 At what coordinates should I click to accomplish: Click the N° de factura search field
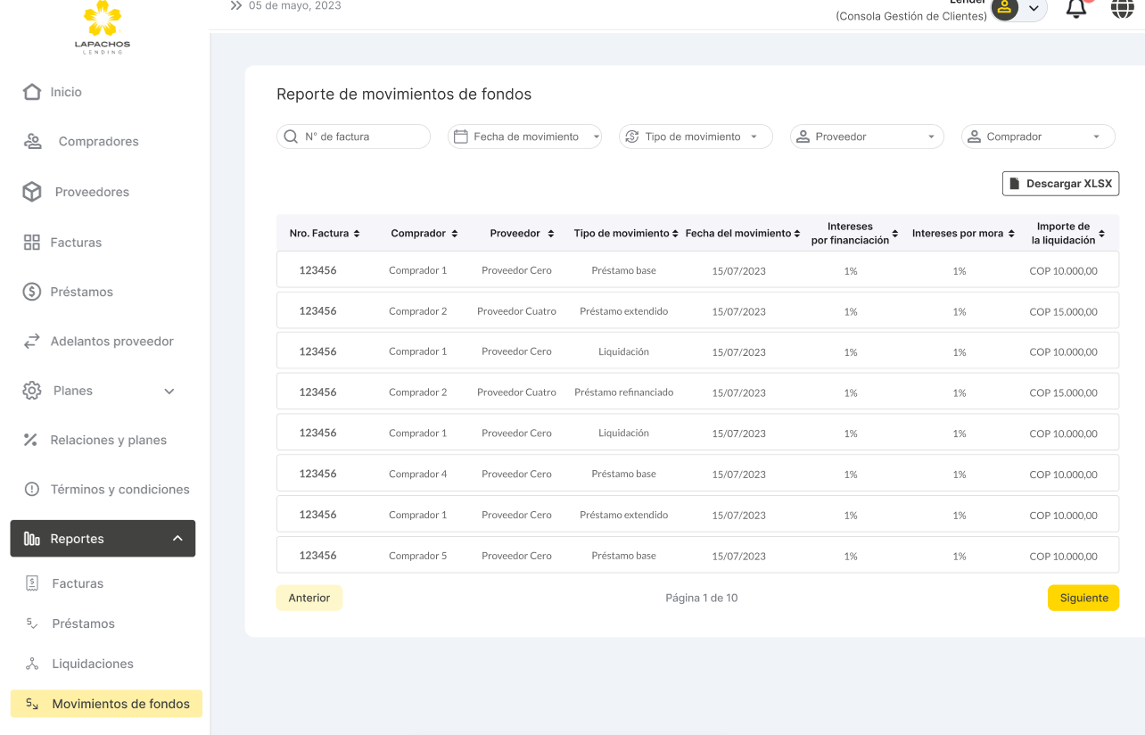click(353, 136)
